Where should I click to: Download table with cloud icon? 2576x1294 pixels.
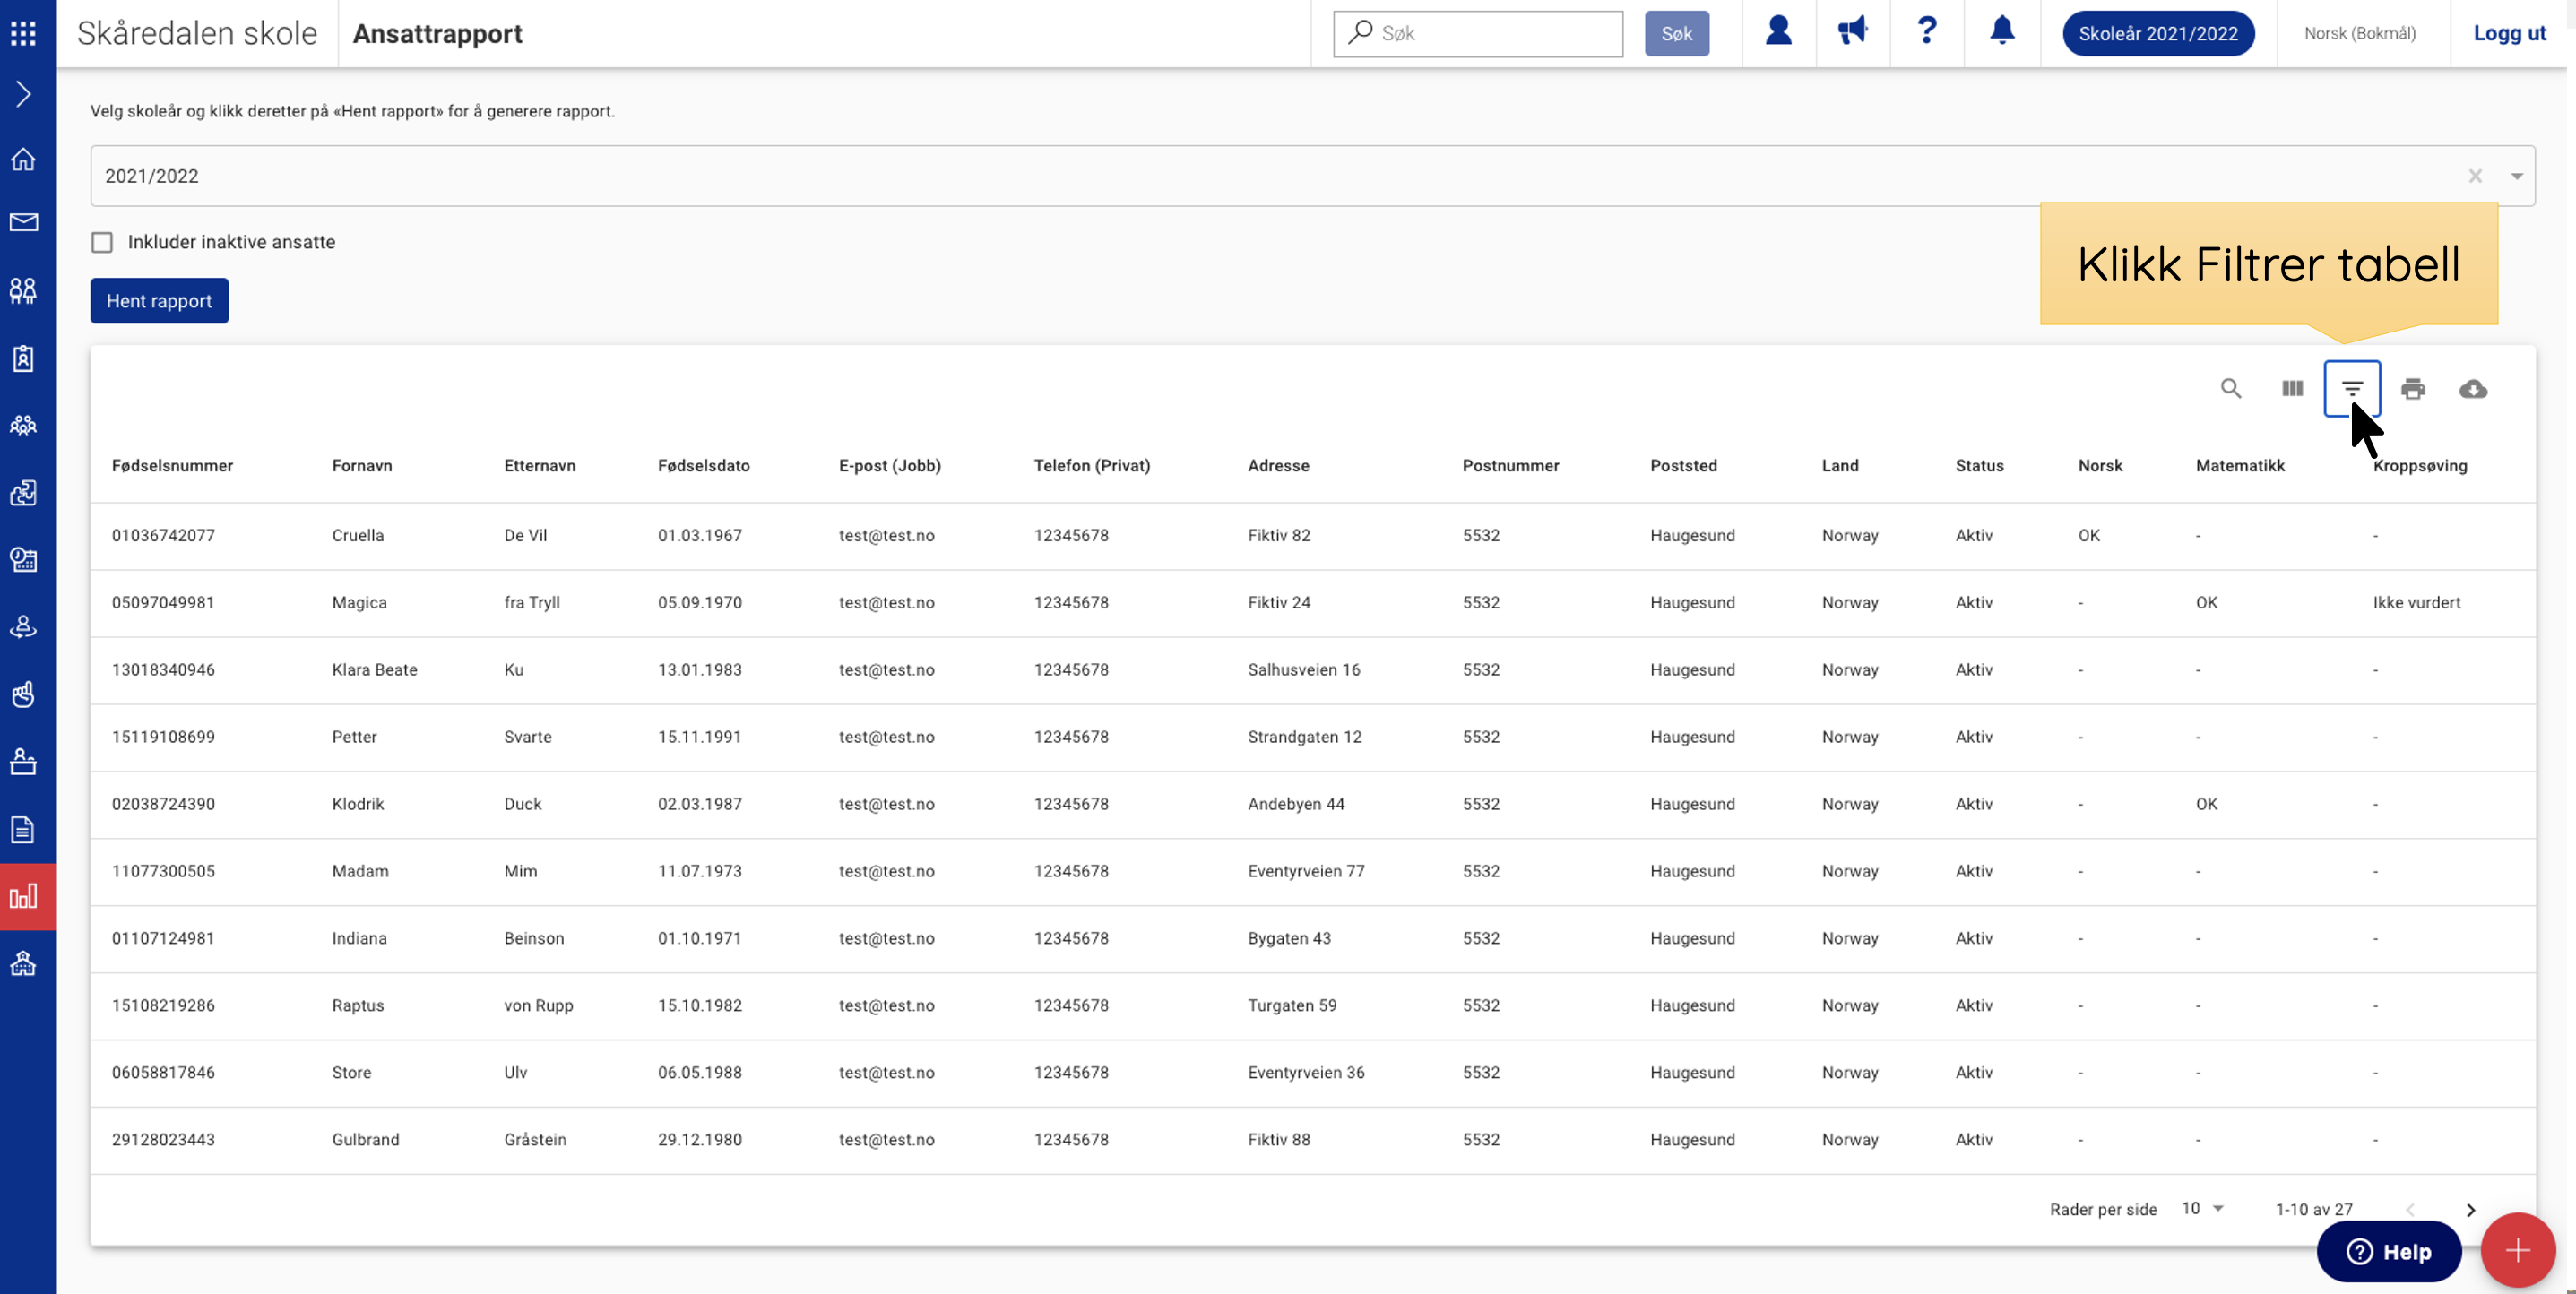tap(2473, 388)
